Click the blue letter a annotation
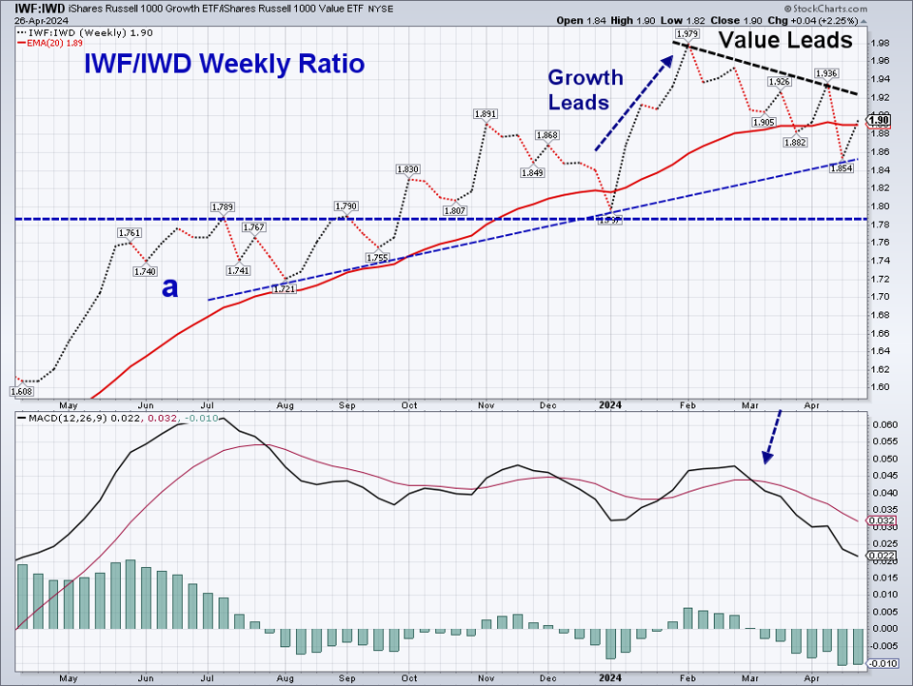The width and height of the screenshot is (913, 686). coord(169,287)
